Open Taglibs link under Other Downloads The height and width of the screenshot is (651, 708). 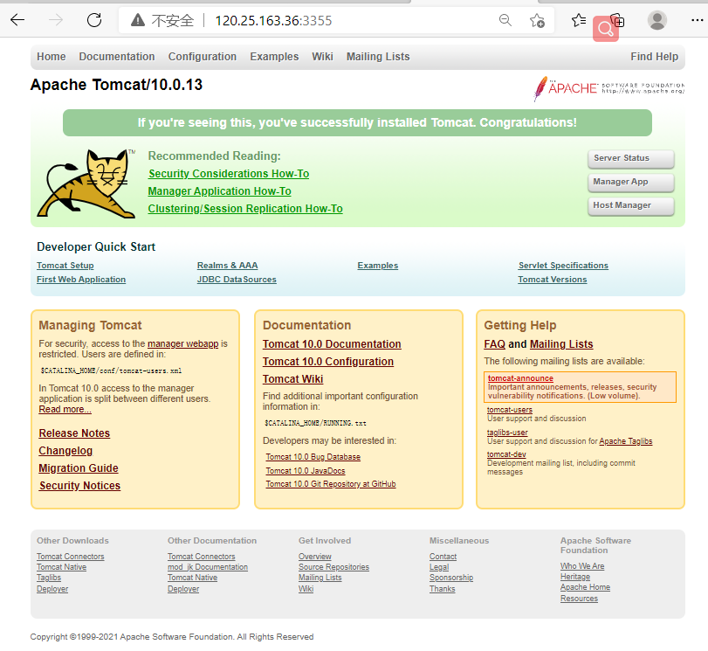coord(49,578)
